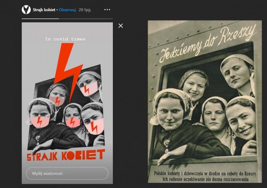
Task: Click the mask on center-bottom woman in story
Action: 73,122
